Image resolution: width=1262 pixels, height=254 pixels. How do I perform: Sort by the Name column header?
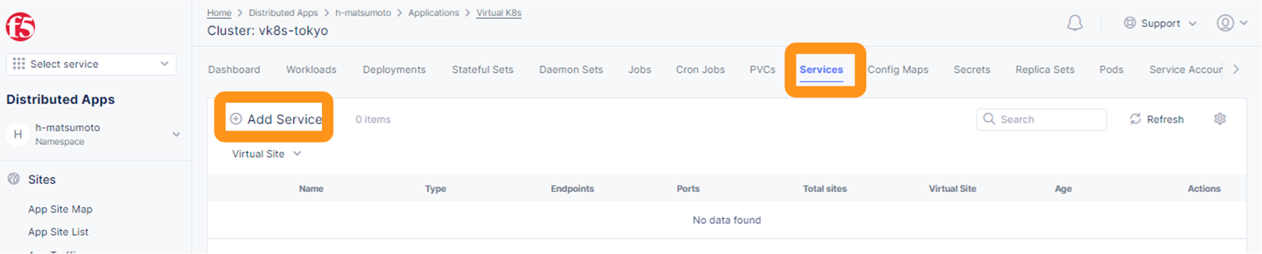click(311, 189)
